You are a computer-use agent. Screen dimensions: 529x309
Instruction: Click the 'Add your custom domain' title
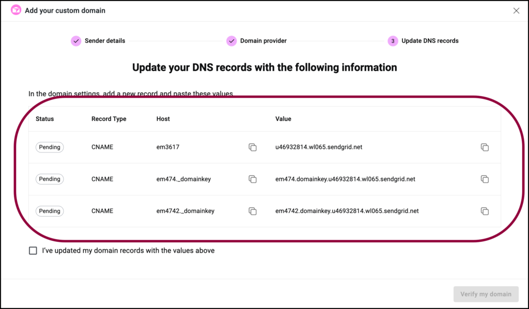tap(65, 10)
